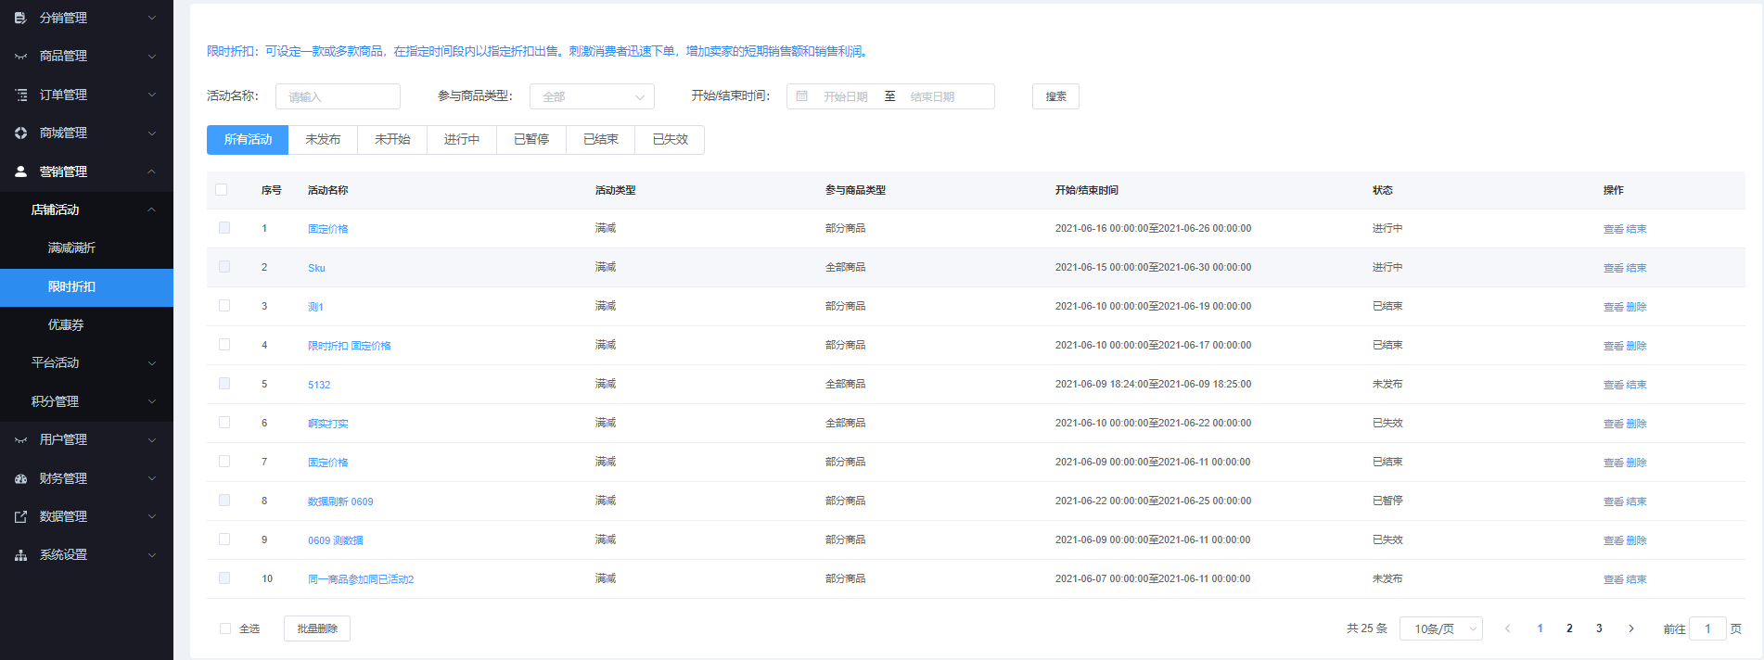
Task: Check the header select-all checkbox in table
Action: pos(221,190)
